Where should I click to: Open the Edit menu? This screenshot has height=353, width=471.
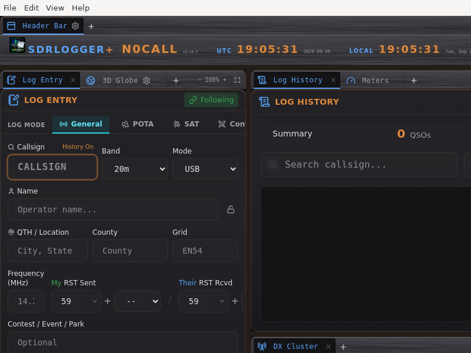(32, 8)
